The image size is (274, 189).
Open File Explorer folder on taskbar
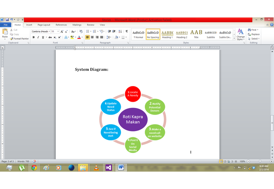[83, 168]
